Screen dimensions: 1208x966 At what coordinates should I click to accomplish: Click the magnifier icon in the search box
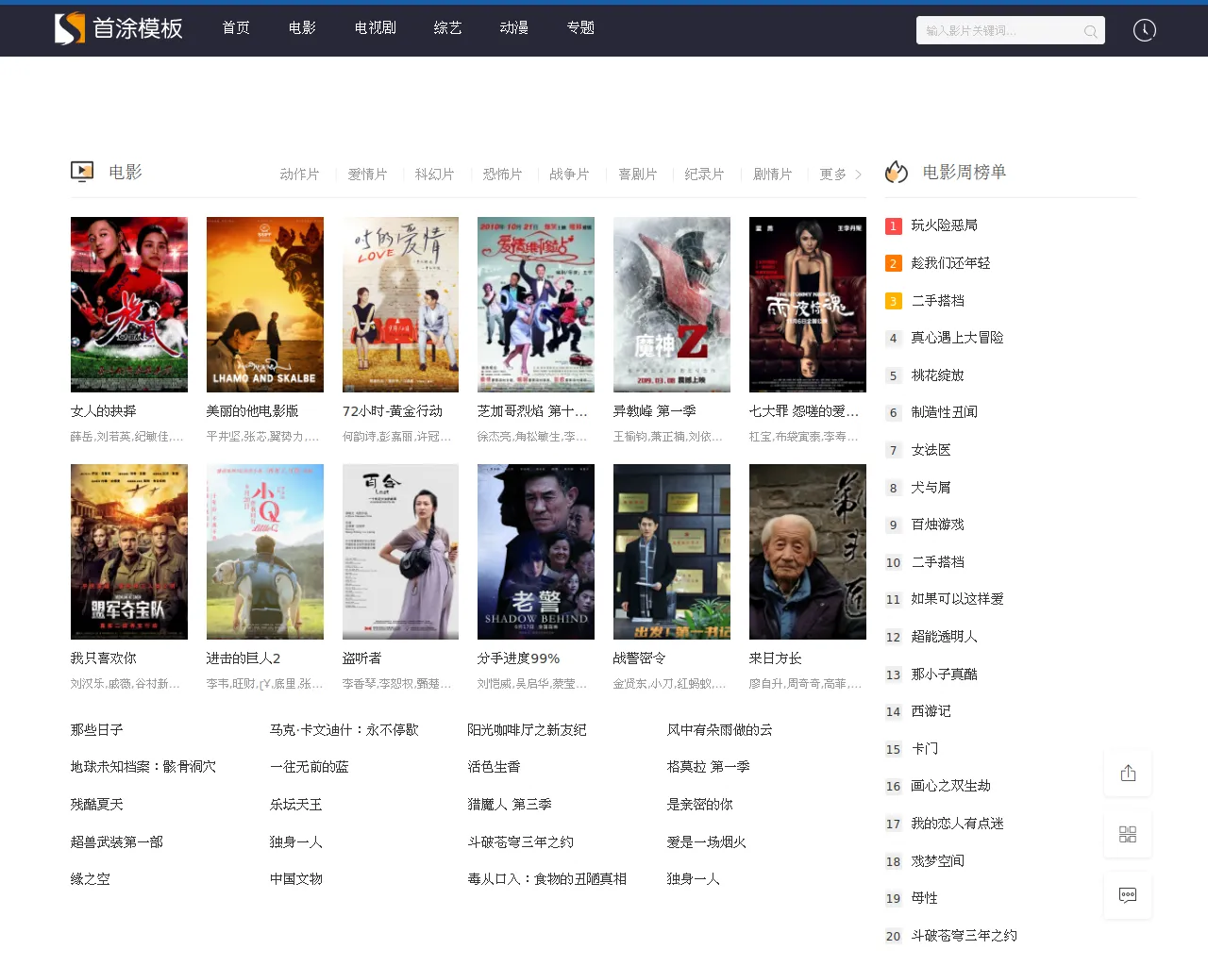pyautogui.click(x=1090, y=30)
